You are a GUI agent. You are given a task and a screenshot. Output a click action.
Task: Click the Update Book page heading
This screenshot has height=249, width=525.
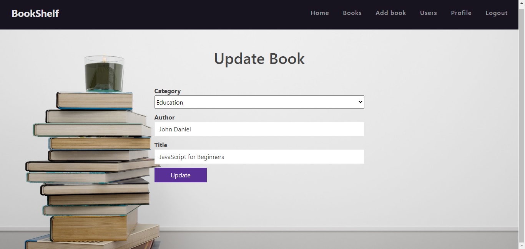click(x=259, y=59)
